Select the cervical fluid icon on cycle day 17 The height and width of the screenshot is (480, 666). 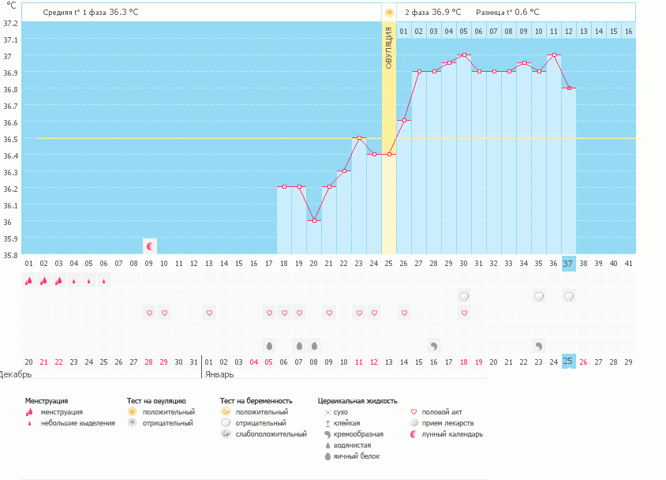[x=269, y=346]
